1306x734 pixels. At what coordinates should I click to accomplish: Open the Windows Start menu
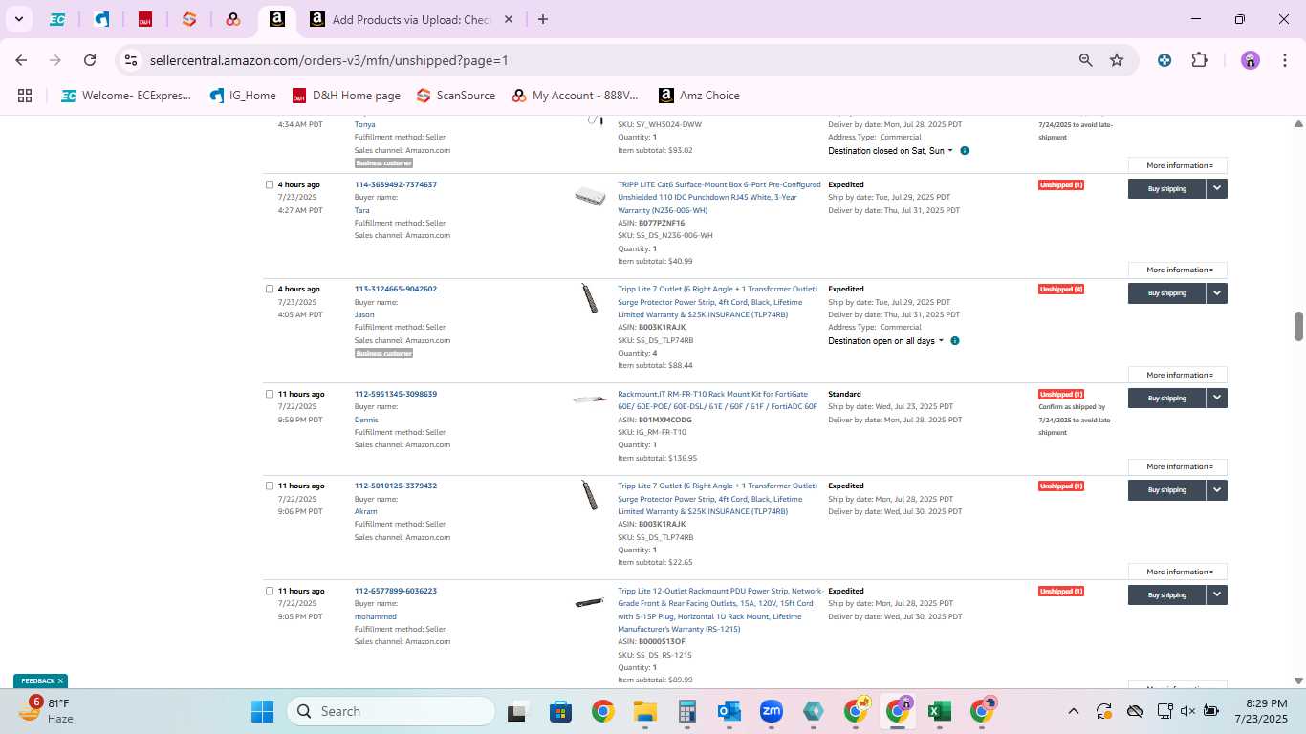[x=262, y=711]
